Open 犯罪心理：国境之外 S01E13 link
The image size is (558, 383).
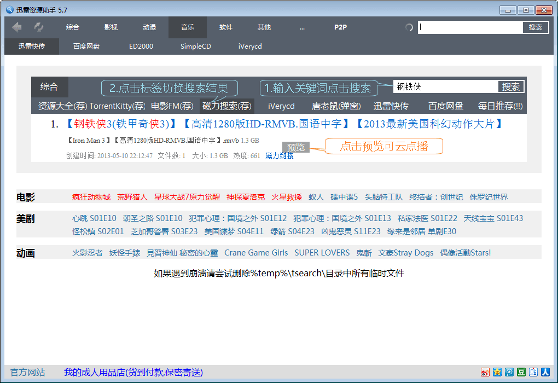(342, 218)
